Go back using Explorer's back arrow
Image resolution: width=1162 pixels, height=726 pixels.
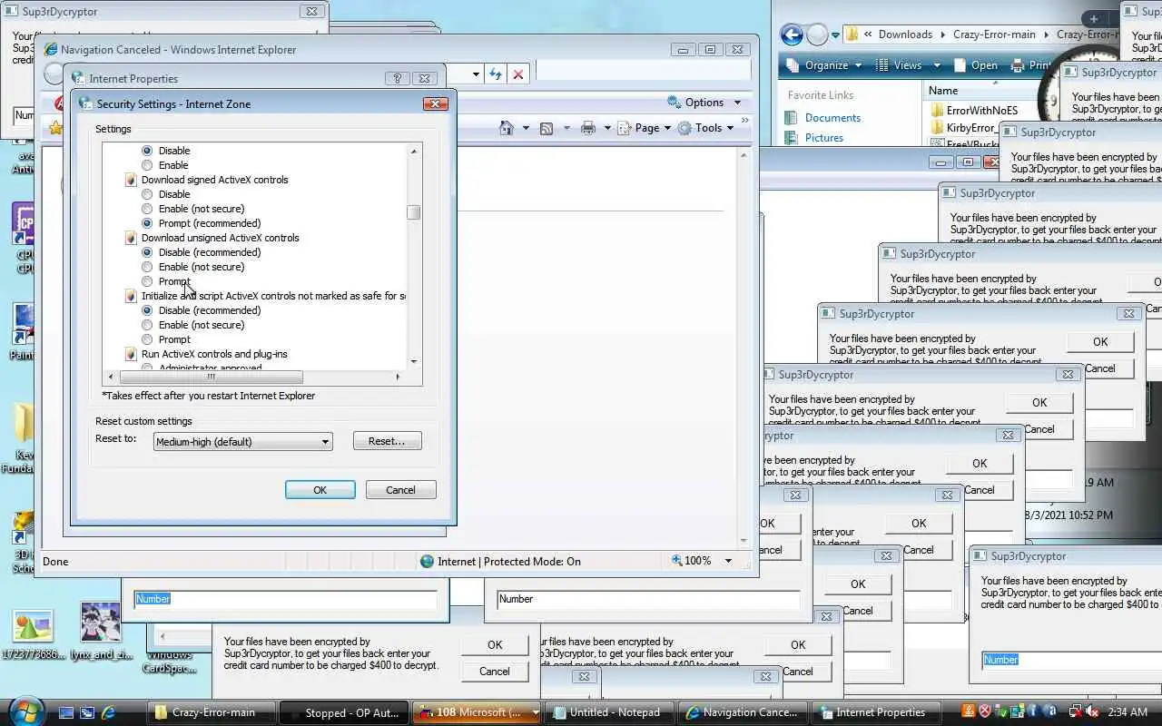point(792,34)
